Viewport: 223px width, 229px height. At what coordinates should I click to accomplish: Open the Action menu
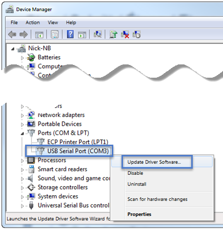[33, 22]
